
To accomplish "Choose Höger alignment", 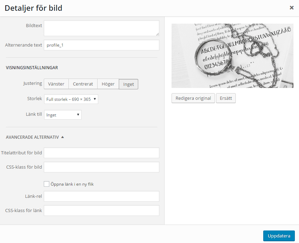I will pyautogui.click(x=108, y=84).
